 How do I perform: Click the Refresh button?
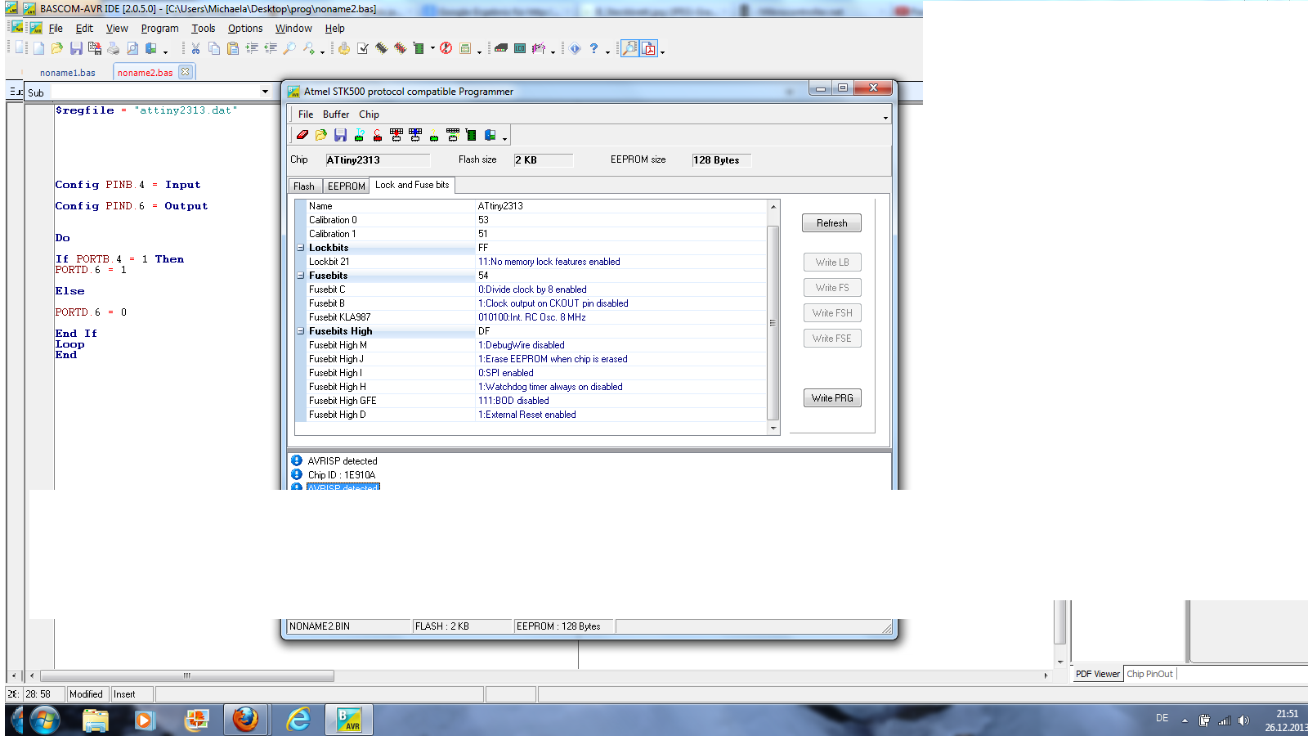tap(832, 223)
